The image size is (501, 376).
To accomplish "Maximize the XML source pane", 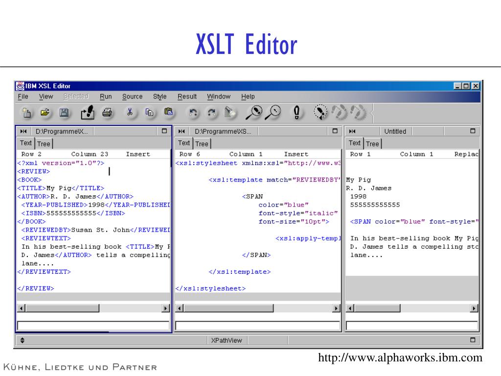I will tap(164, 131).
